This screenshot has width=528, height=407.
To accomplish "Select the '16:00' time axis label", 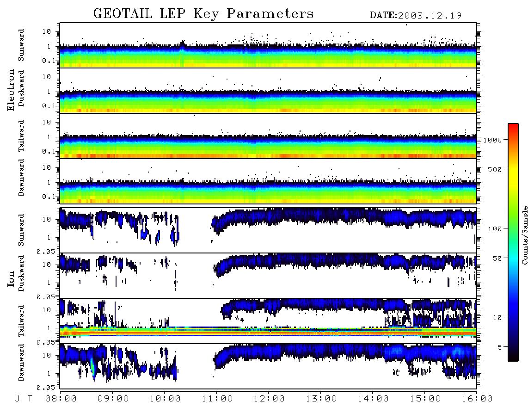I will tap(477, 399).
